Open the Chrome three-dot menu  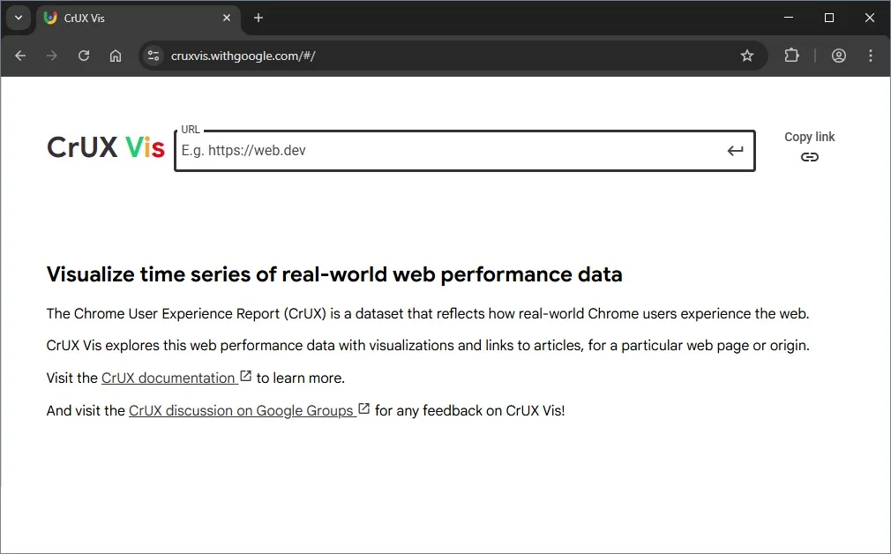pyautogui.click(x=871, y=56)
